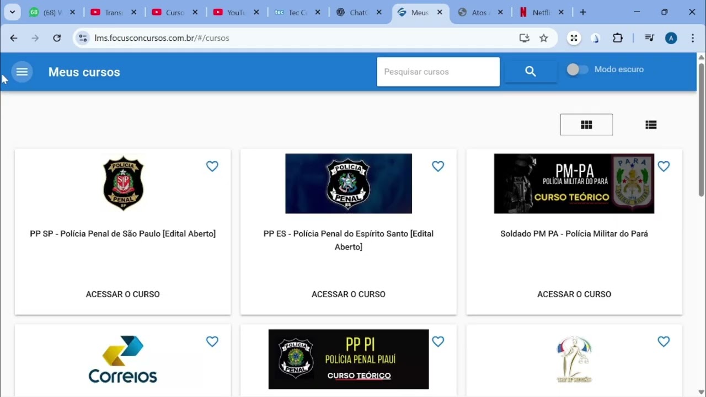706x397 pixels.
Task: Open the media controls toolbar icon
Action: (650, 38)
